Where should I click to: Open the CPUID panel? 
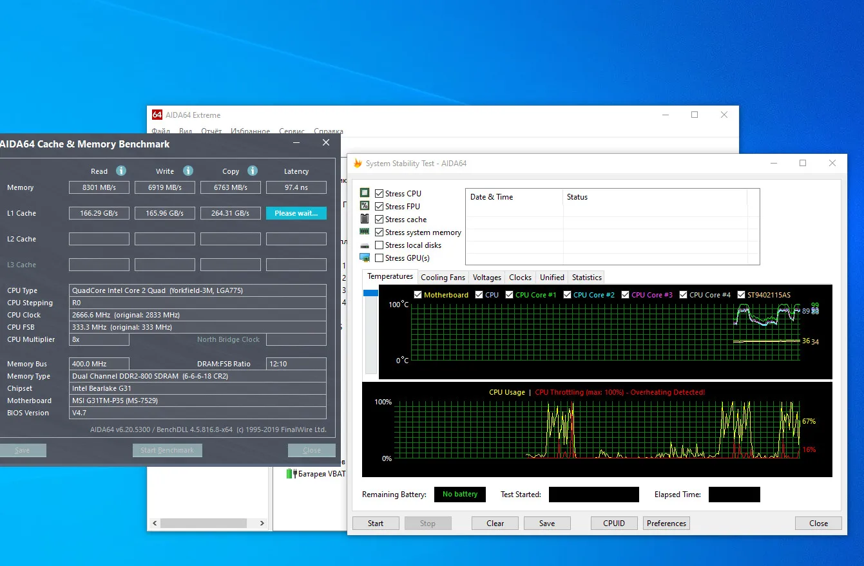click(x=613, y=523)
